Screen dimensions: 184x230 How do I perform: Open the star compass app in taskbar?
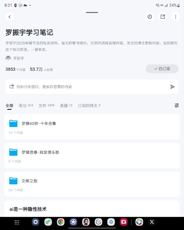73,222
